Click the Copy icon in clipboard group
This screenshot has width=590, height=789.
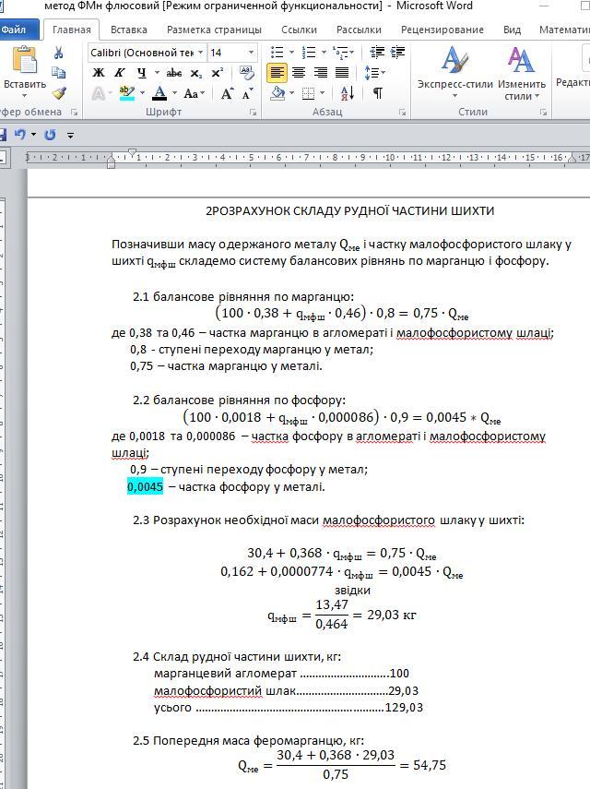pyautogui.click(x=59, y=73)
